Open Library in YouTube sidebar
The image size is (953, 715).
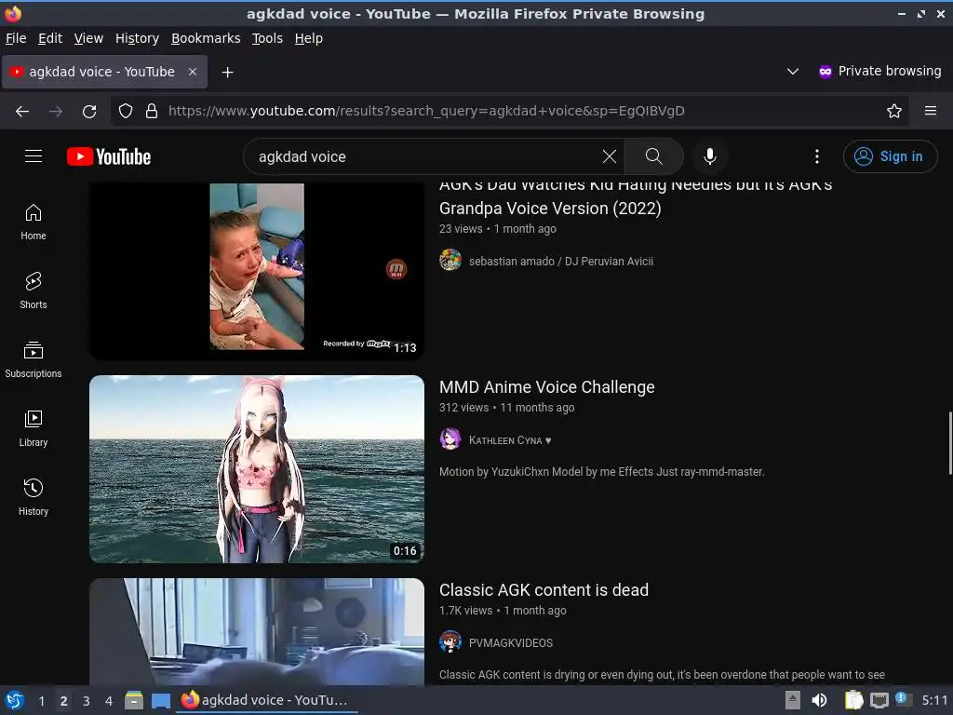point(34,428)
